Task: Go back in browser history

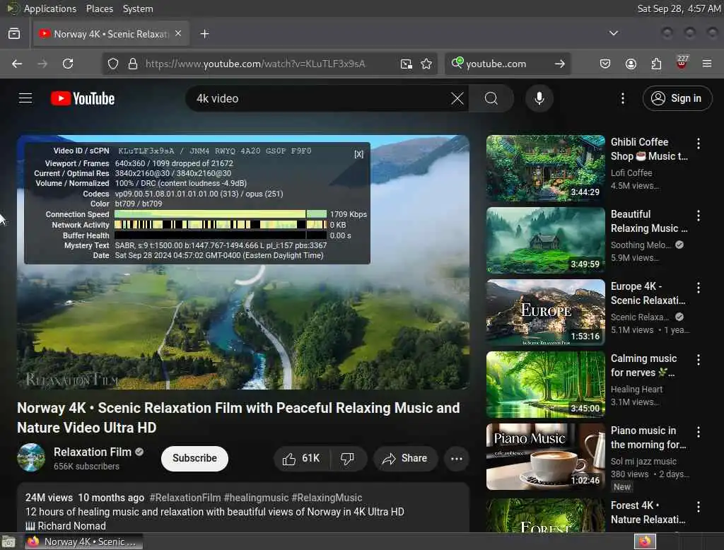Action: pos(17,64)
